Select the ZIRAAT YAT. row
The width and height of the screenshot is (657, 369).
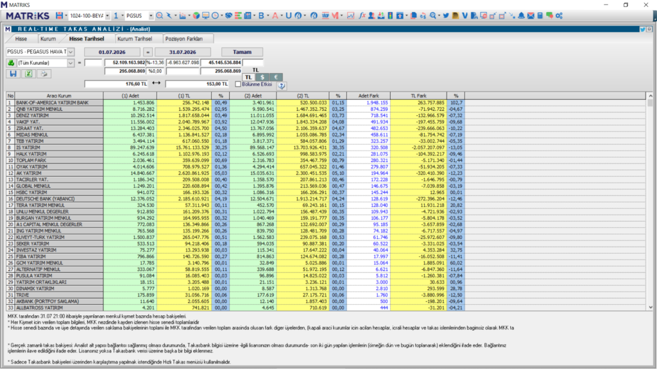(235, 128)
